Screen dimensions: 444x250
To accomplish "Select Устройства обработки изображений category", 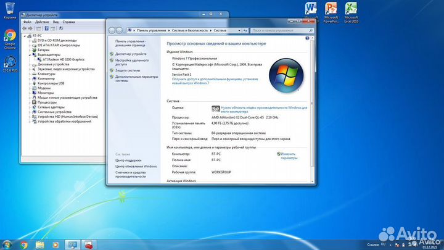I will point(64,122).
